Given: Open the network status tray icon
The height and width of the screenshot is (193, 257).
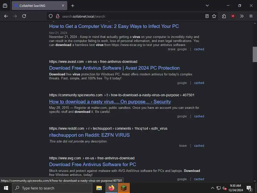Looking at the screenshot, I should tap(219, 188).
